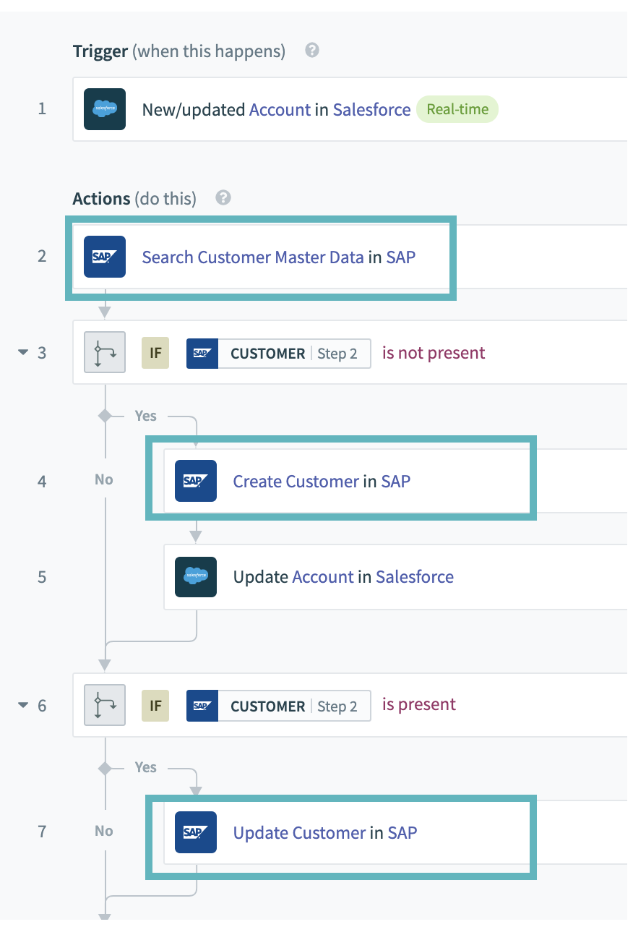633x927 pixels.
Task: Open the Create Customer link in step 4
Action: click(296, 481)
